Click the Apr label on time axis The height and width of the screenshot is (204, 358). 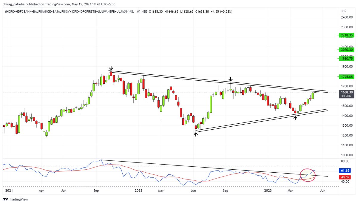pyautogui.click(x=41, y=190)
